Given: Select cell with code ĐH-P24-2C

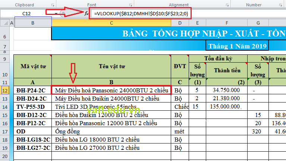Looking at the screenshot, I should pyautogui.click(x=33, y=91).
